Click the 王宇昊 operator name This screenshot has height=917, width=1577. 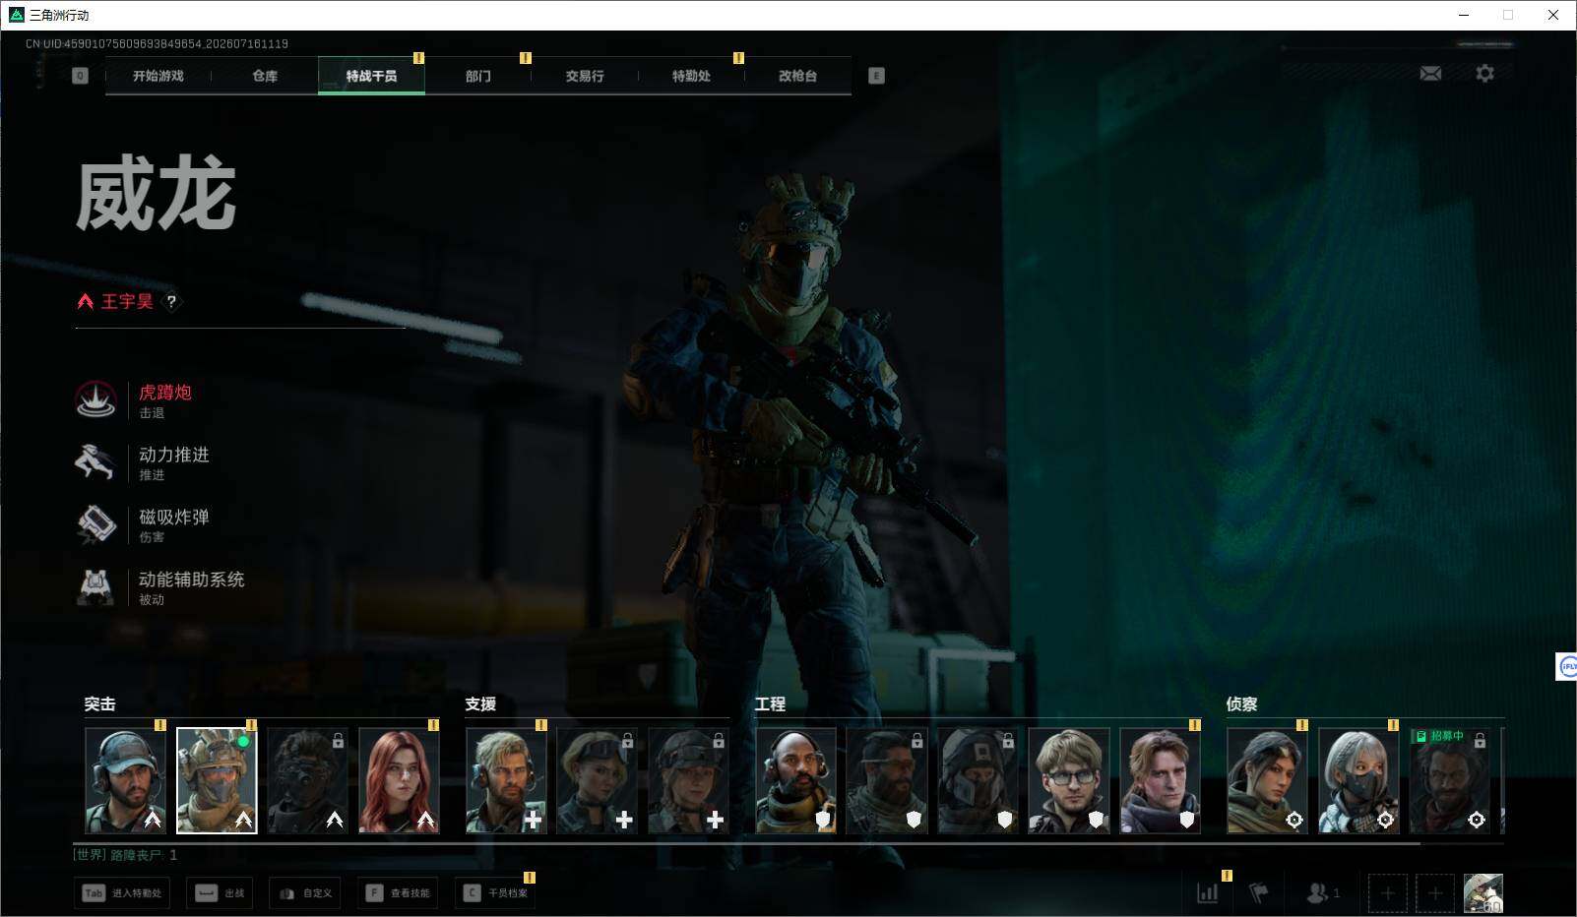[x=127, y=302]
